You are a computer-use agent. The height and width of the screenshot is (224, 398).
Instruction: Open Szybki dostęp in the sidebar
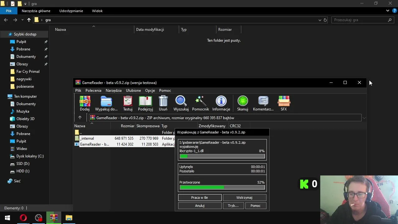coord(25,34)
